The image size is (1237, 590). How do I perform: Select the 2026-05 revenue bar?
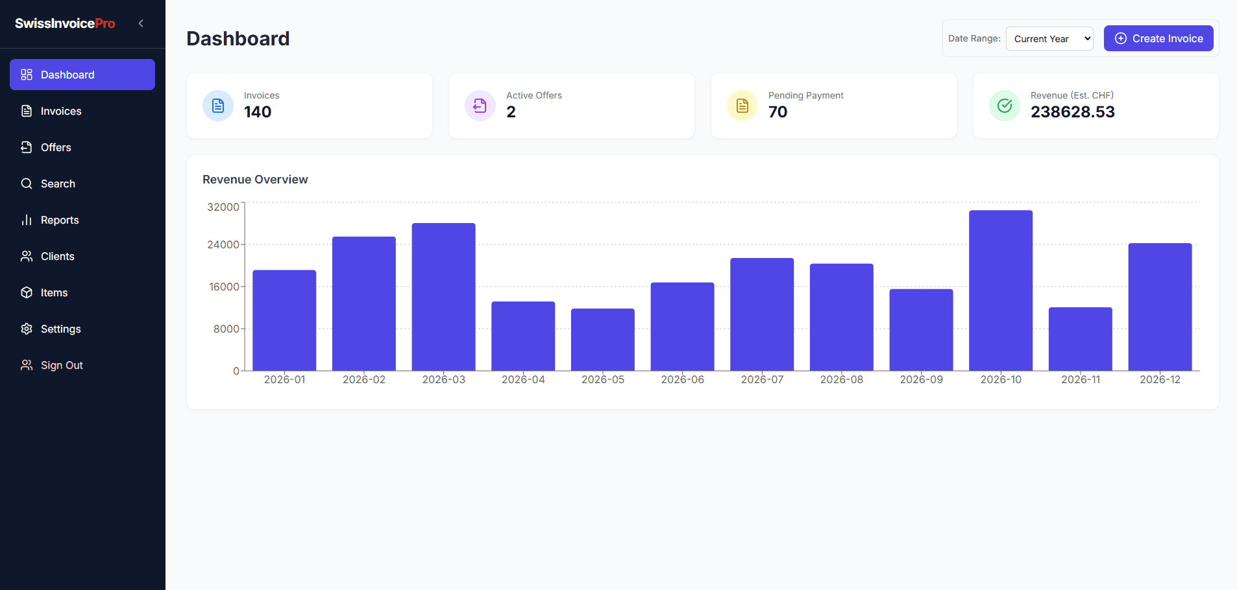pyautogui.click(x=603, y=340)
